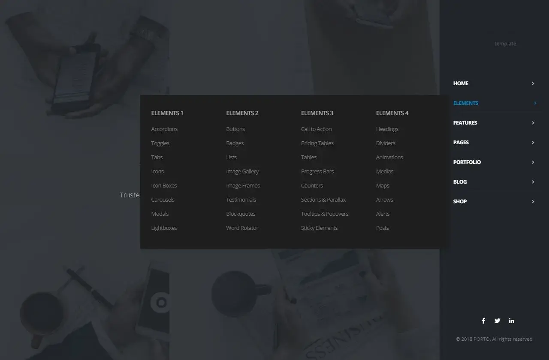
Task: Open the Buttons element link
Action: pos(235,129)
